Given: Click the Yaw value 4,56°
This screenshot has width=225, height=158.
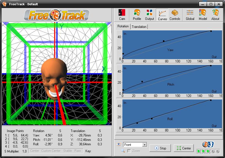Looking at the screenshot, I should coord(49,135).
